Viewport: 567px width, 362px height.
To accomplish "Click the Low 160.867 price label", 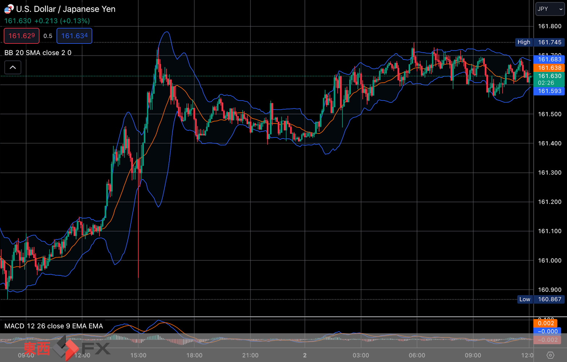I will [x=541, y=299].
